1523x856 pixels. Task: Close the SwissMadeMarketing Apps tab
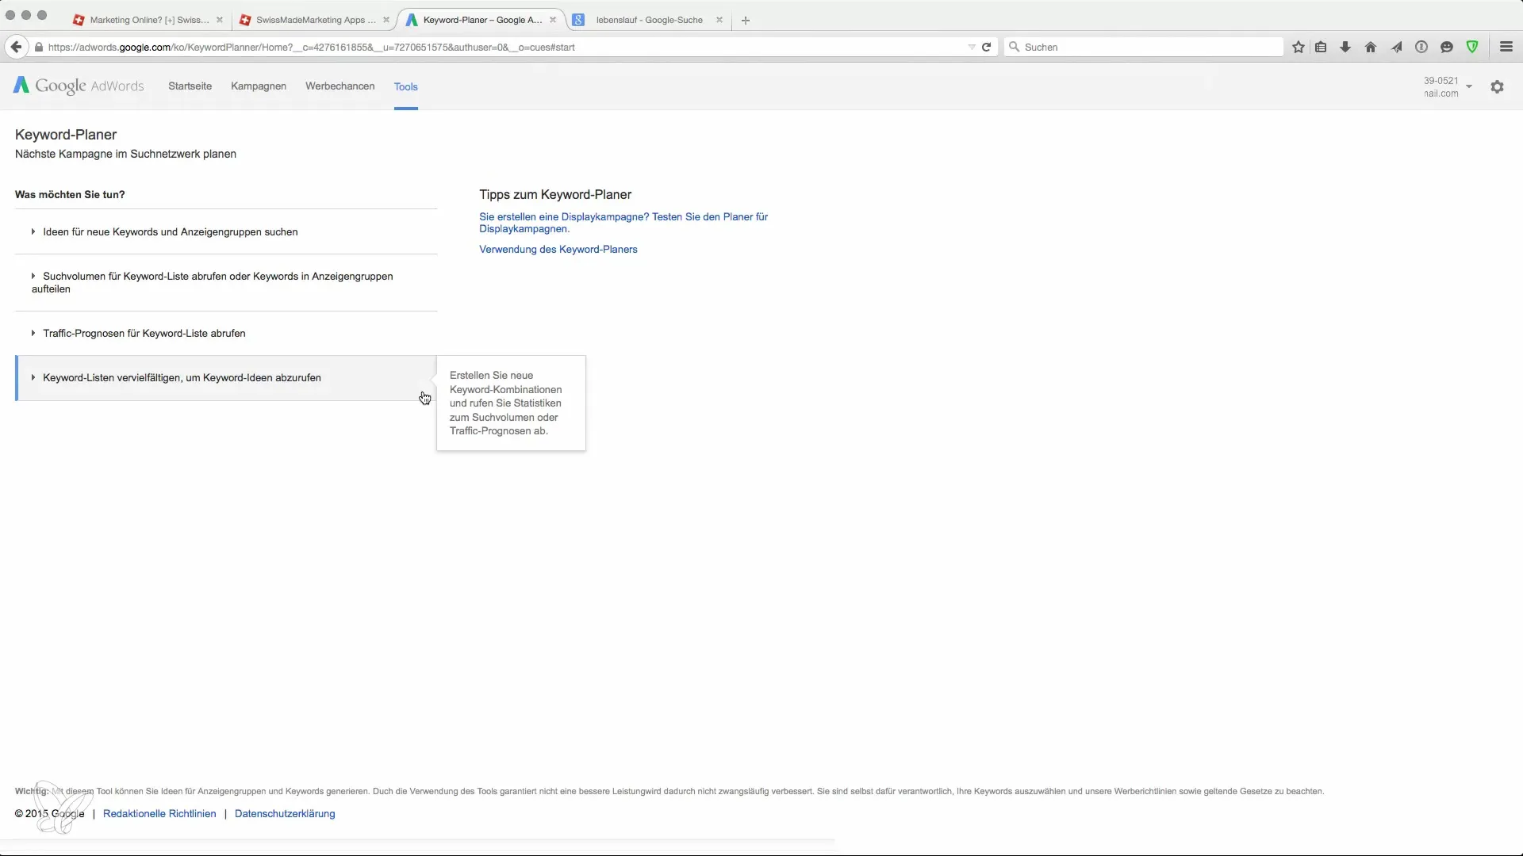[386, 20]
